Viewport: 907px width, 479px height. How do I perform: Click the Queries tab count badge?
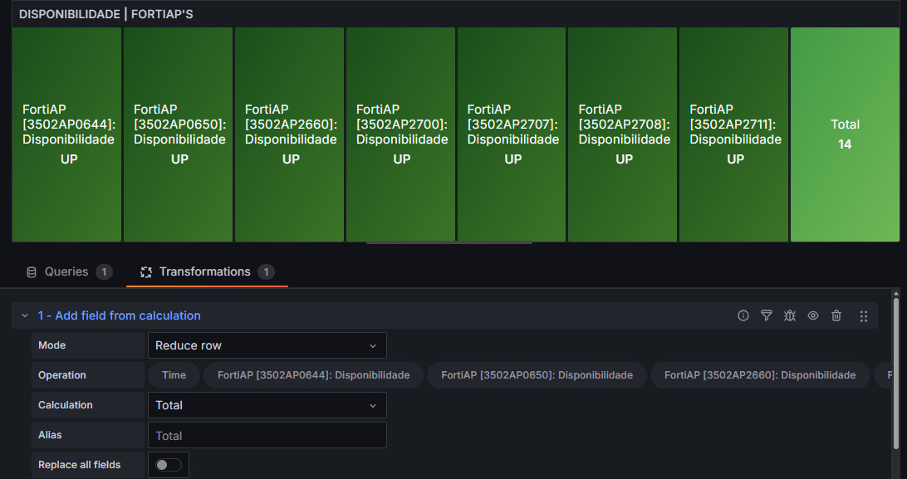pyautogui.click(x=104, y=272)
